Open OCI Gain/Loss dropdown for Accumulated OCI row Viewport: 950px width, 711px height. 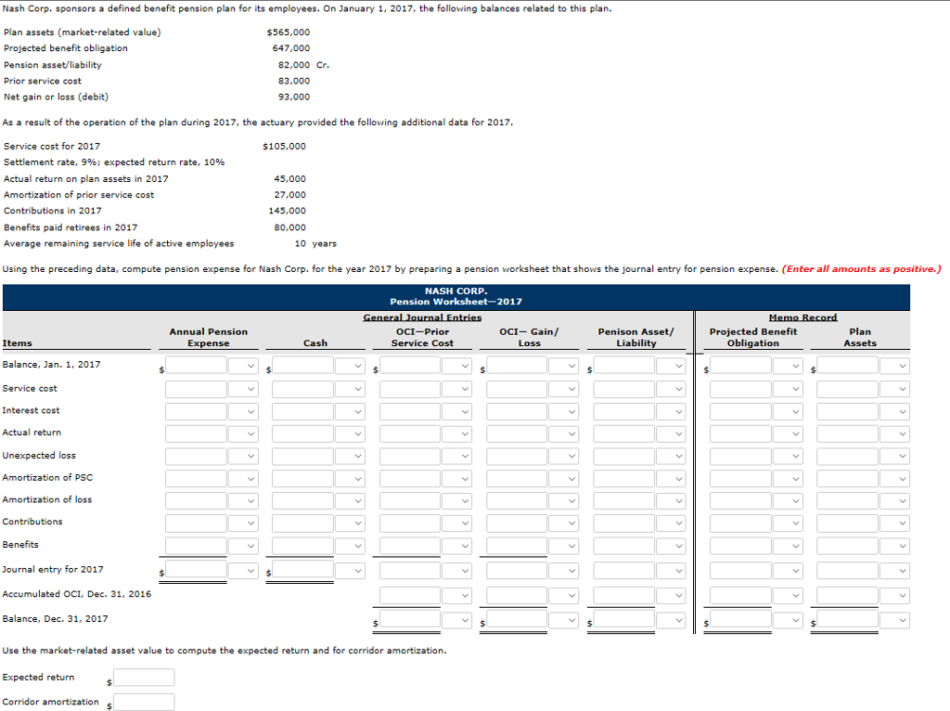pos(564,596)
